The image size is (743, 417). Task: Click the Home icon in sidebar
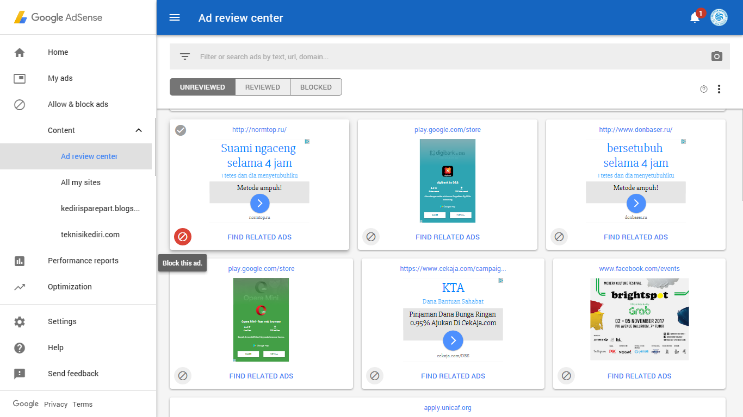pos(20,52)
